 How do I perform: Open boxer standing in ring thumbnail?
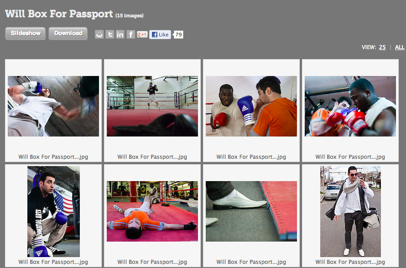(x=152, y=106)
